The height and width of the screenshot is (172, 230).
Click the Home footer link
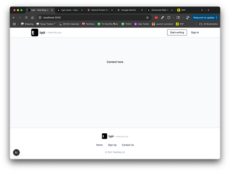[x=99, y=145]
